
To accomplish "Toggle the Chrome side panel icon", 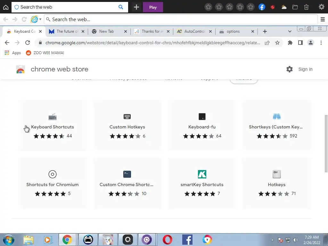I will point(300,43).
